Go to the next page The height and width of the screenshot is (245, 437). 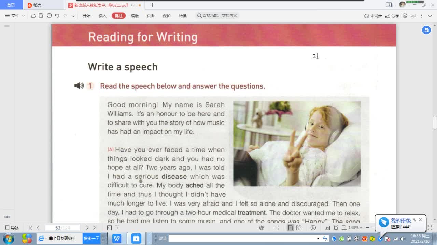click(87, 228)
